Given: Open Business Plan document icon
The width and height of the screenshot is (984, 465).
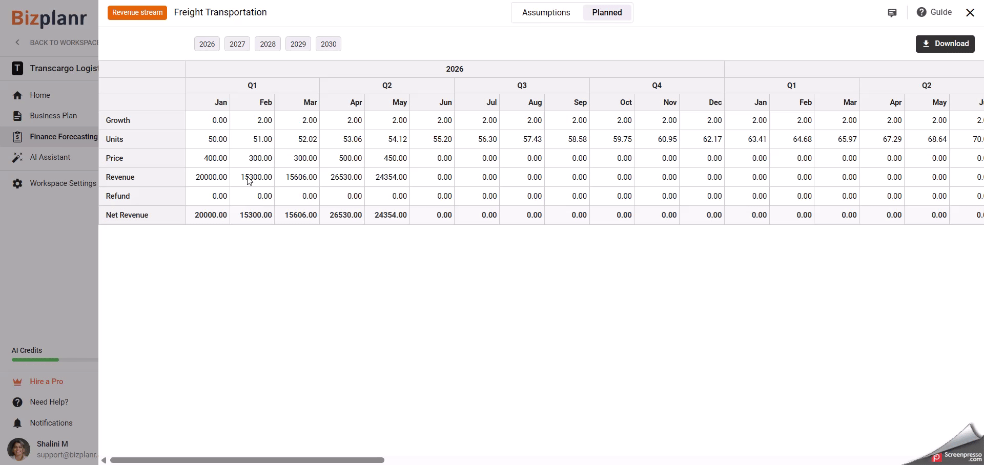Looking at the screenshot, I should 17,116.
